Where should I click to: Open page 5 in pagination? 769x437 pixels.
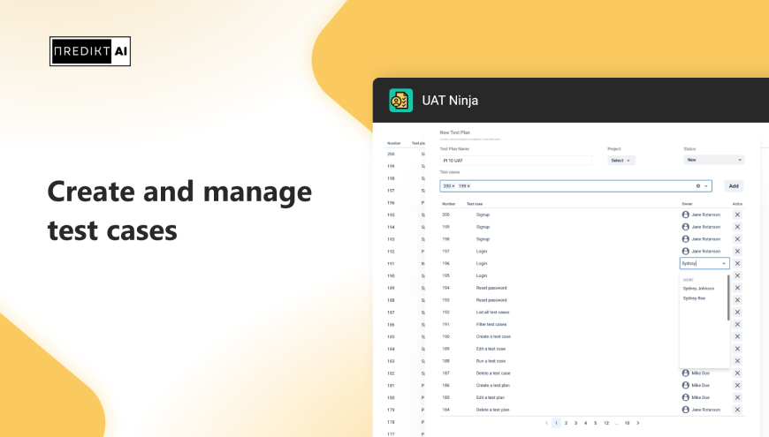point(596,423)
